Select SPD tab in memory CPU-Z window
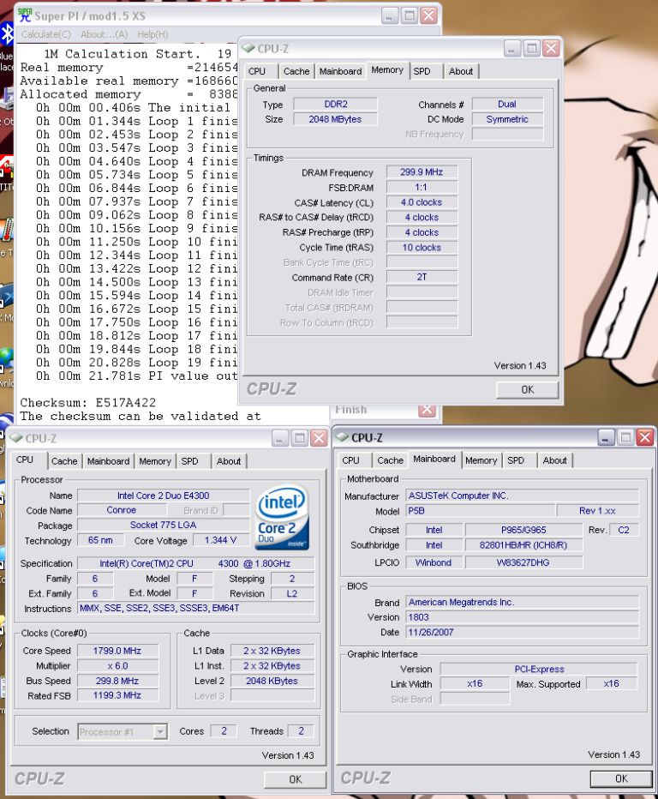The height and width of the screenshot is (799, 658). [422, 71]
